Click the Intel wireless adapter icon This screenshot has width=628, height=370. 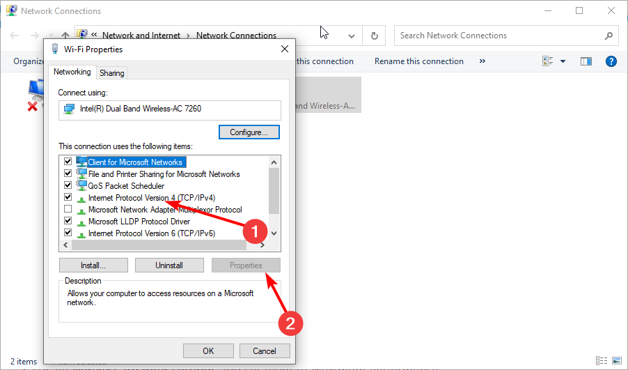tap(70, 109)
